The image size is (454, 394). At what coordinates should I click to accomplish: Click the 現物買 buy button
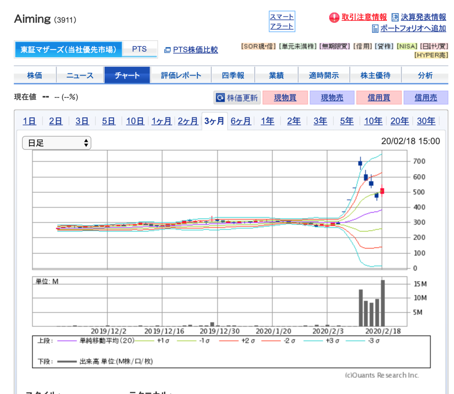click(x=285, y=98)
